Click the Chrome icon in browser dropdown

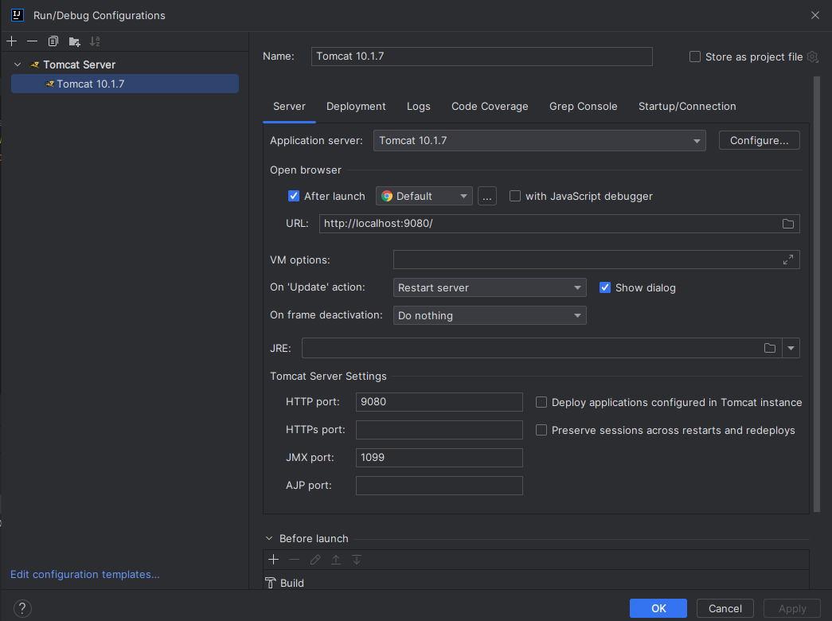pos(387,197)
